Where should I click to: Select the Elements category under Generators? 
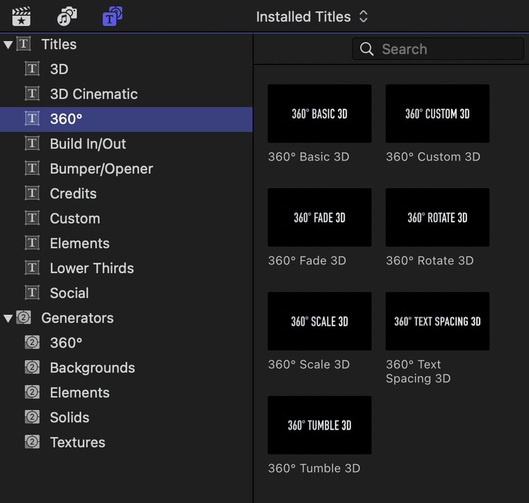coord(127,393)
